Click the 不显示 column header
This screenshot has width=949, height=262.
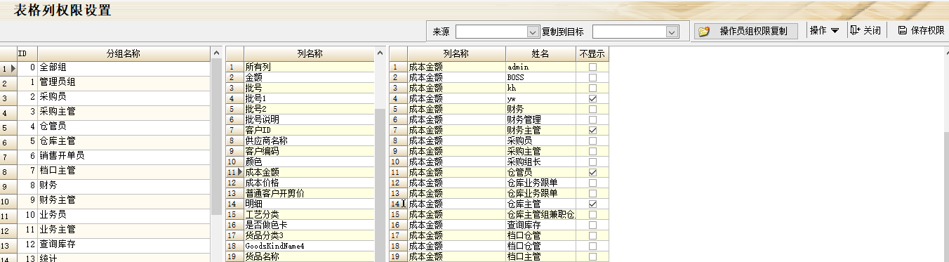[x=592, y=53]
